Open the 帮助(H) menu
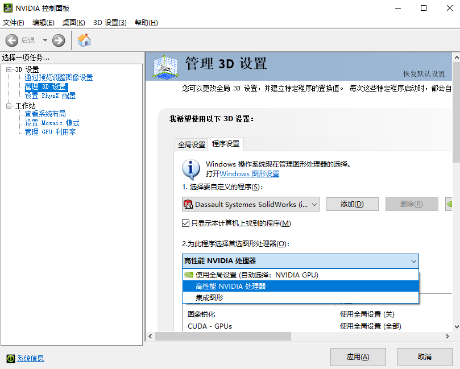 point(146,23)
